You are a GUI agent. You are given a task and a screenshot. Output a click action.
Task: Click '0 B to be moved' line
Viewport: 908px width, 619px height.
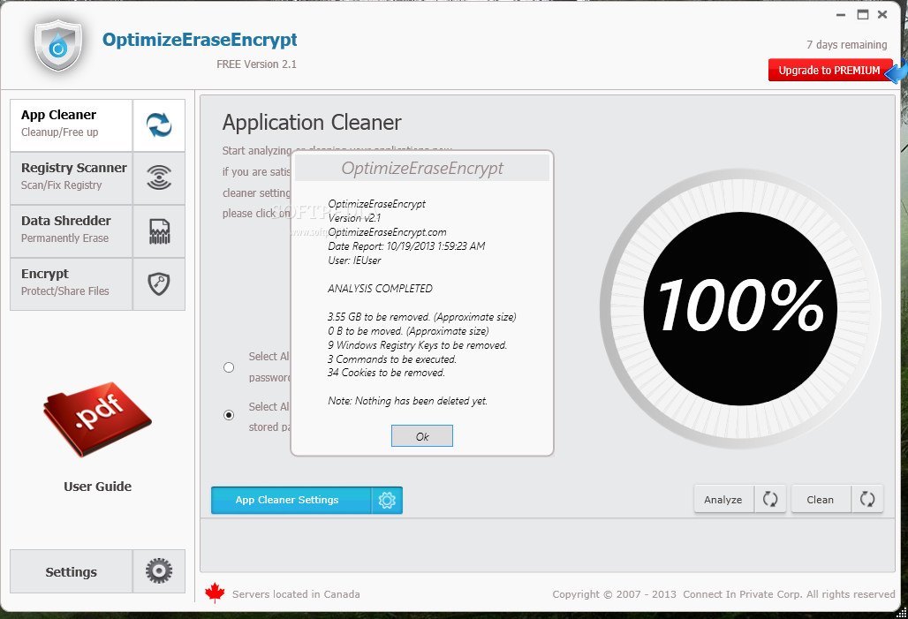pos(408,331)
